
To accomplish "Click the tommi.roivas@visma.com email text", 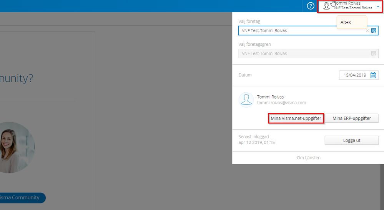I will [x=281, y=103].
